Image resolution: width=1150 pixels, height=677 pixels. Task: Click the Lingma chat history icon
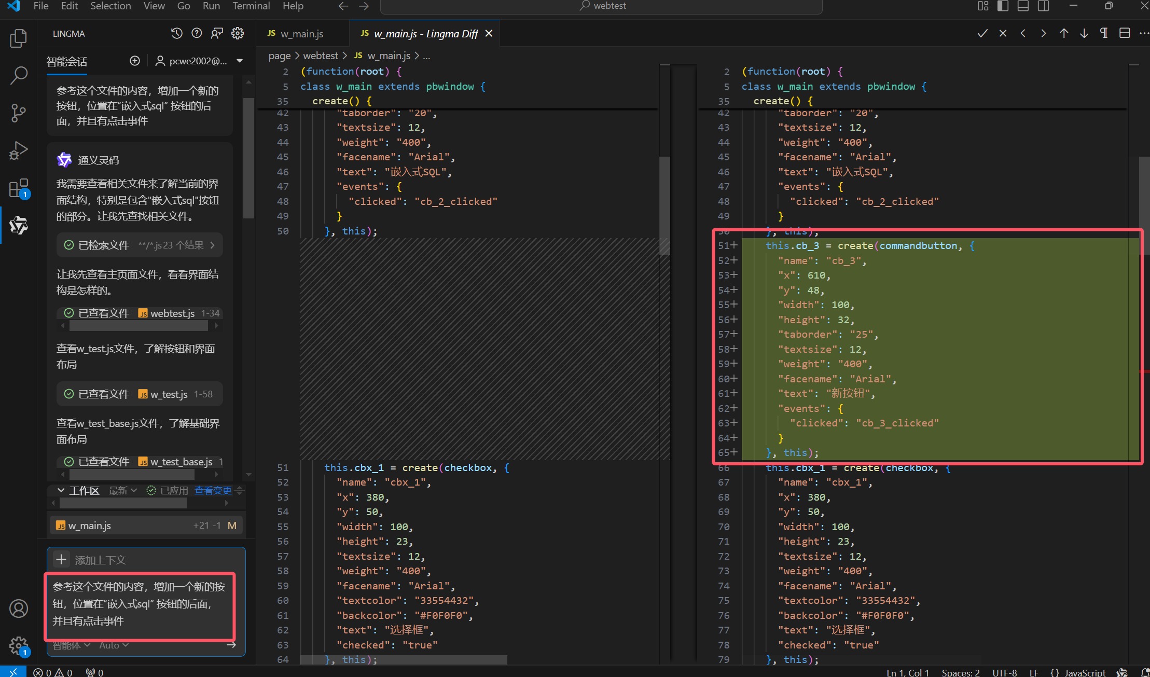click(x=176, y=34)
